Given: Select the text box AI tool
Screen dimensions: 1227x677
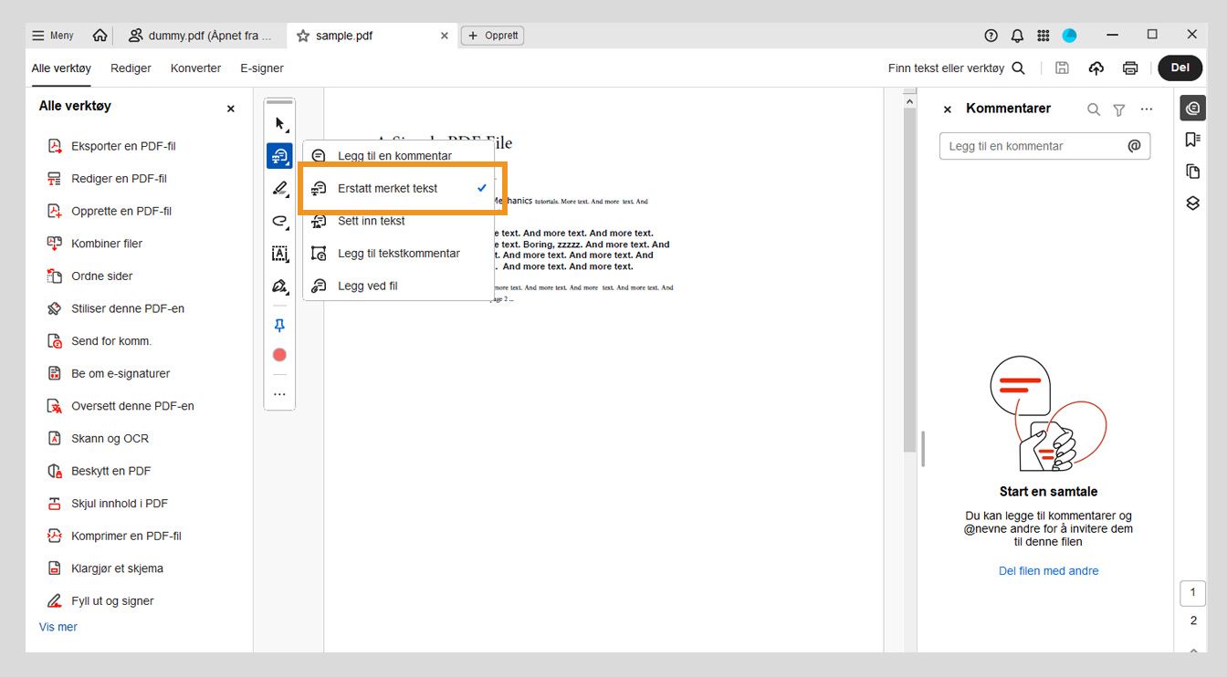Looking at the screenshot, I should pos(279,254).
